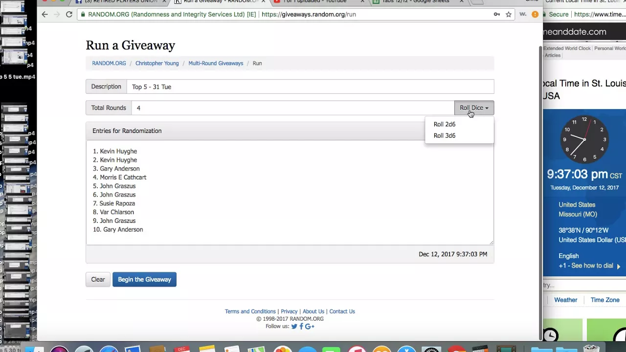The height and width of the screenshot is (352, 626).
Task: Open Time Zone tab in timeanddate window
Action: tap(605, 300)
